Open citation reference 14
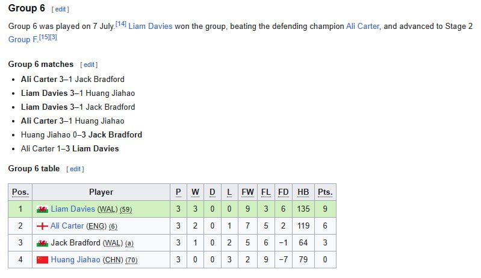Viewport: 481px width, 278px height. (121, 24)
